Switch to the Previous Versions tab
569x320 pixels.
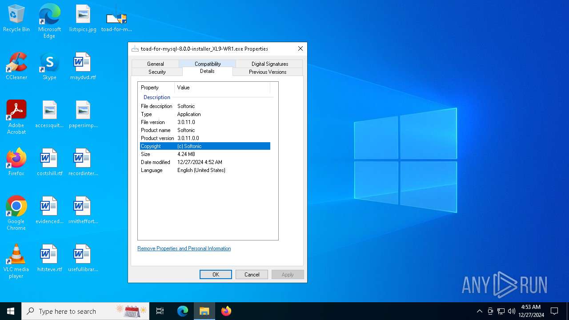268,72
